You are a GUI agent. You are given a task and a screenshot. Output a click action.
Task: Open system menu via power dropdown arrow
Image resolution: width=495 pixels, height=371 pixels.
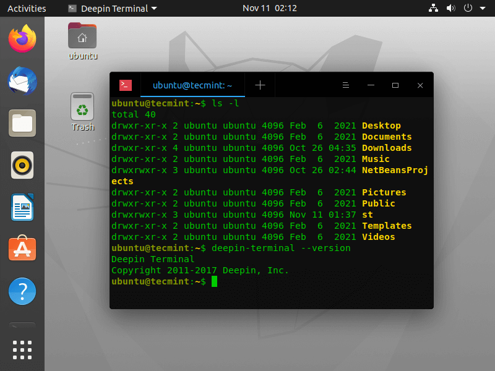coord(482,9)
